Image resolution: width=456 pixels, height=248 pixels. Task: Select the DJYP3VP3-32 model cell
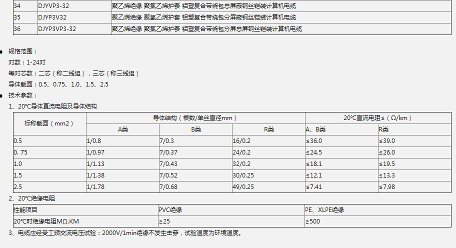[57, 29]
